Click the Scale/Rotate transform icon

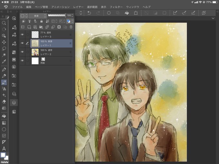tap(136, 13)
